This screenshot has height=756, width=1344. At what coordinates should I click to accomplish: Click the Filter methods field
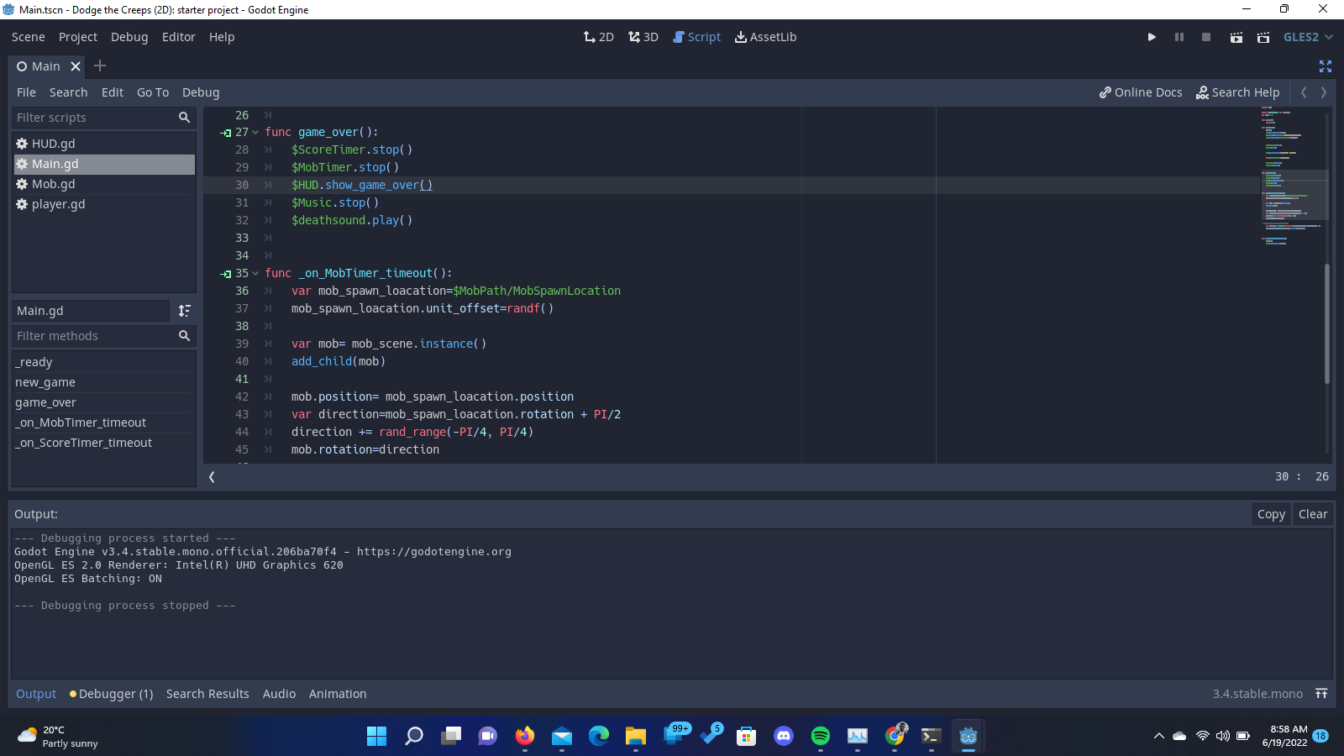[103, 336]
